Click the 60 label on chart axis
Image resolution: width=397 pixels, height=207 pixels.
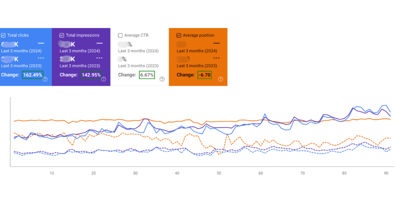click(x=261, y=173)
